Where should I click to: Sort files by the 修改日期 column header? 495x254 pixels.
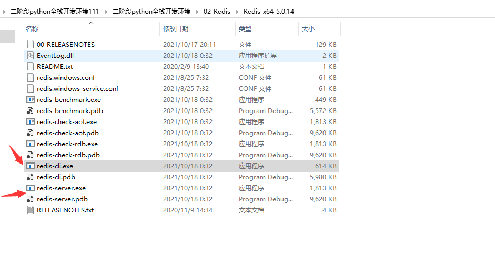[176, 29]
